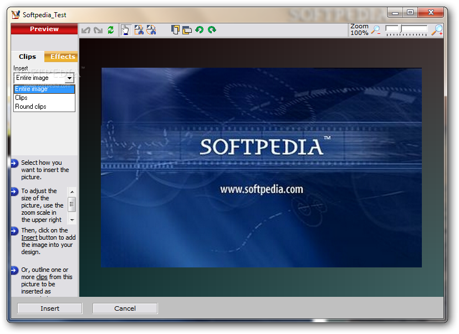
Task: Click arrow bullet beside 'To adjust the'
Action: (x=14, y=191)
